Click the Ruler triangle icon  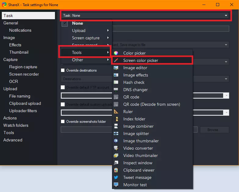tap(116, 112)
